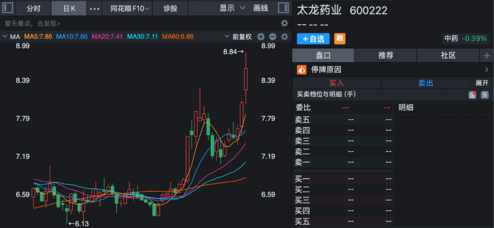
Task: Switch to the 分时 intraday chart tab
Action: click(x=33, y=8)
